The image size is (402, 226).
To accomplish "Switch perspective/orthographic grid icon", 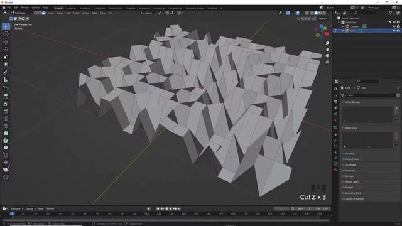I will coord(327,62).
